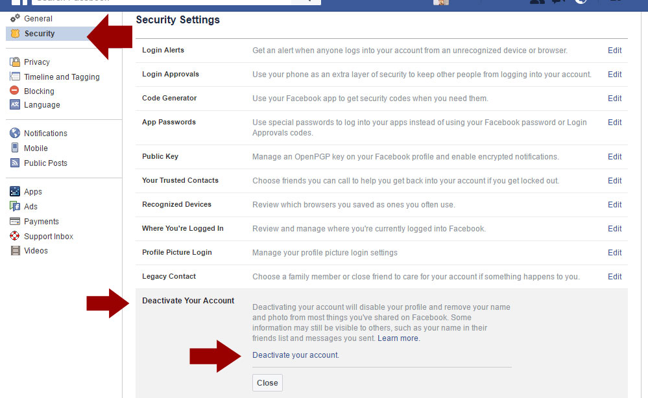
Task: Open Privacy lock icon in sidebar
Action: point(15,62)
